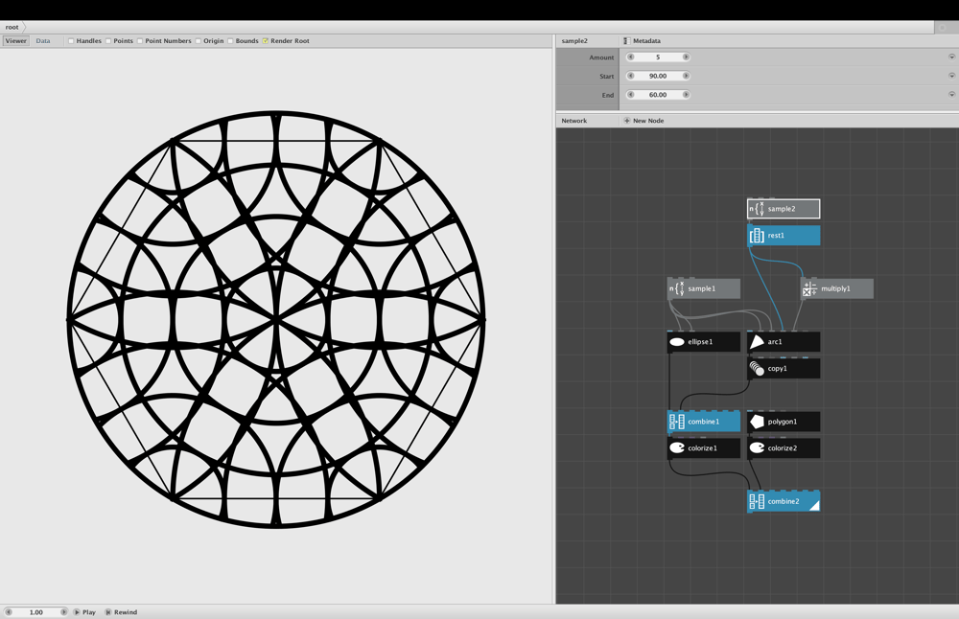Click the Network panel label

(574, 121)
